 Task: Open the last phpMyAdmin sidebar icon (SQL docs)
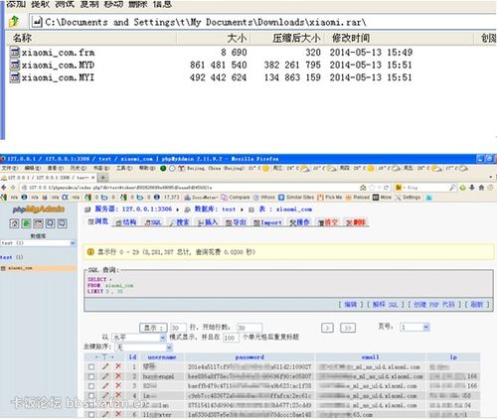click(62, 223)
